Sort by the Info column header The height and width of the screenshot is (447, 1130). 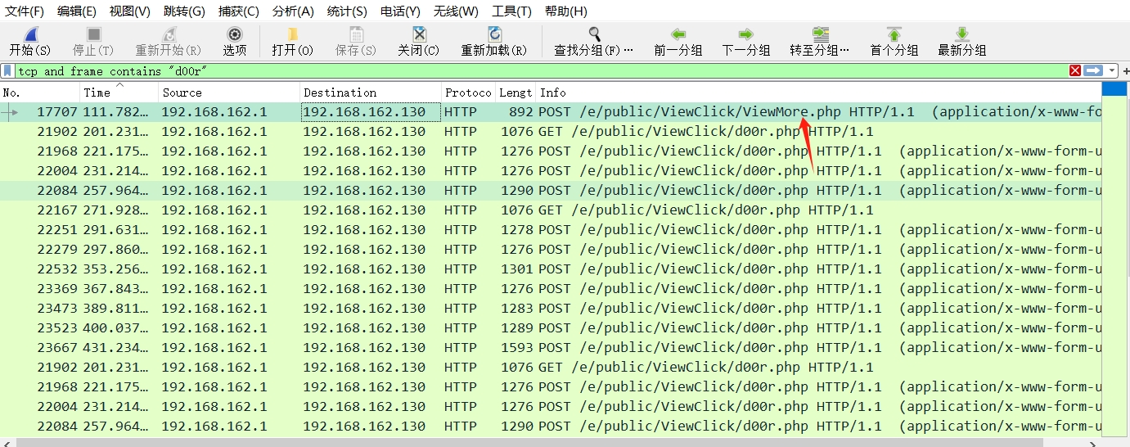[x=818, y=93]
